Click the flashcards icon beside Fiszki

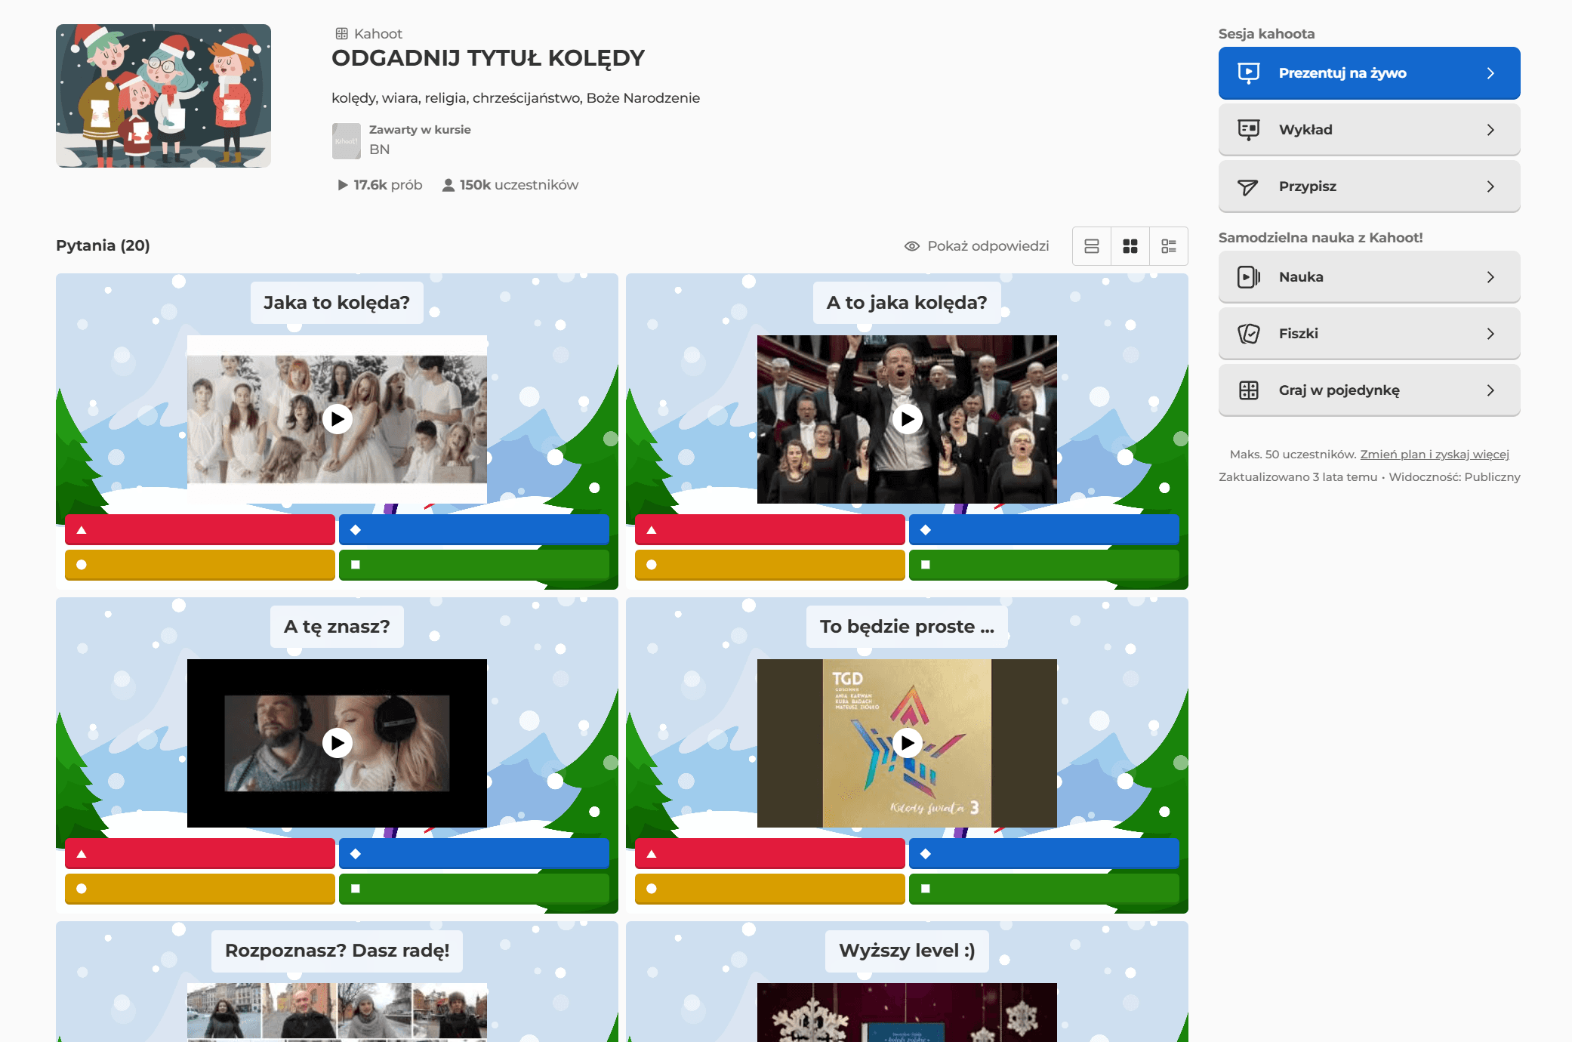click(x=1249, y=334)
